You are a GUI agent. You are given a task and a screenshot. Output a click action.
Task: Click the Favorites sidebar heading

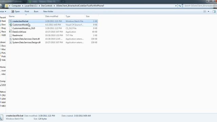point(3,18)
